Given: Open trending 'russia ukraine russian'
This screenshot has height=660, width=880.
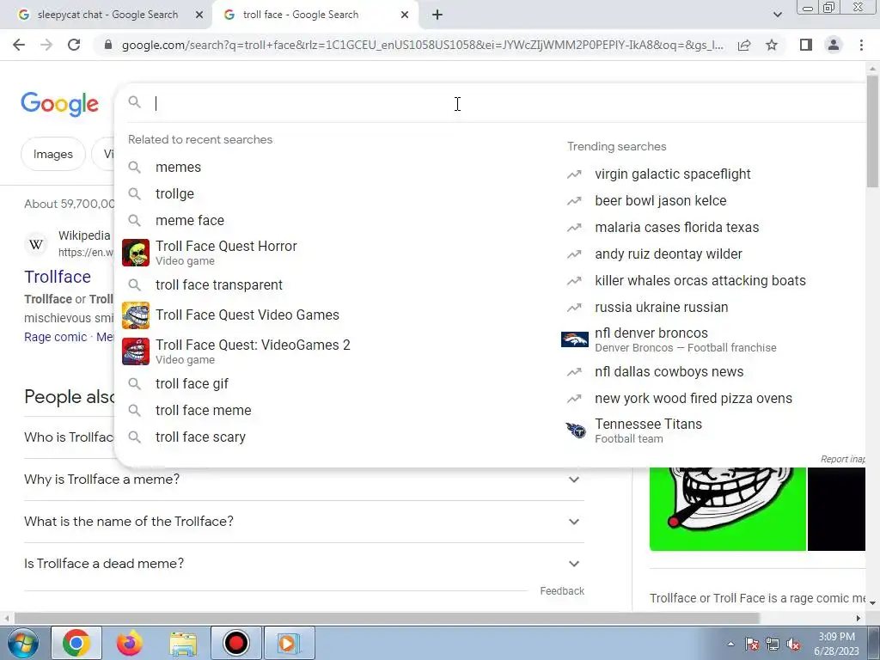Looking at the screenshot, I should (x=661, y=308).
